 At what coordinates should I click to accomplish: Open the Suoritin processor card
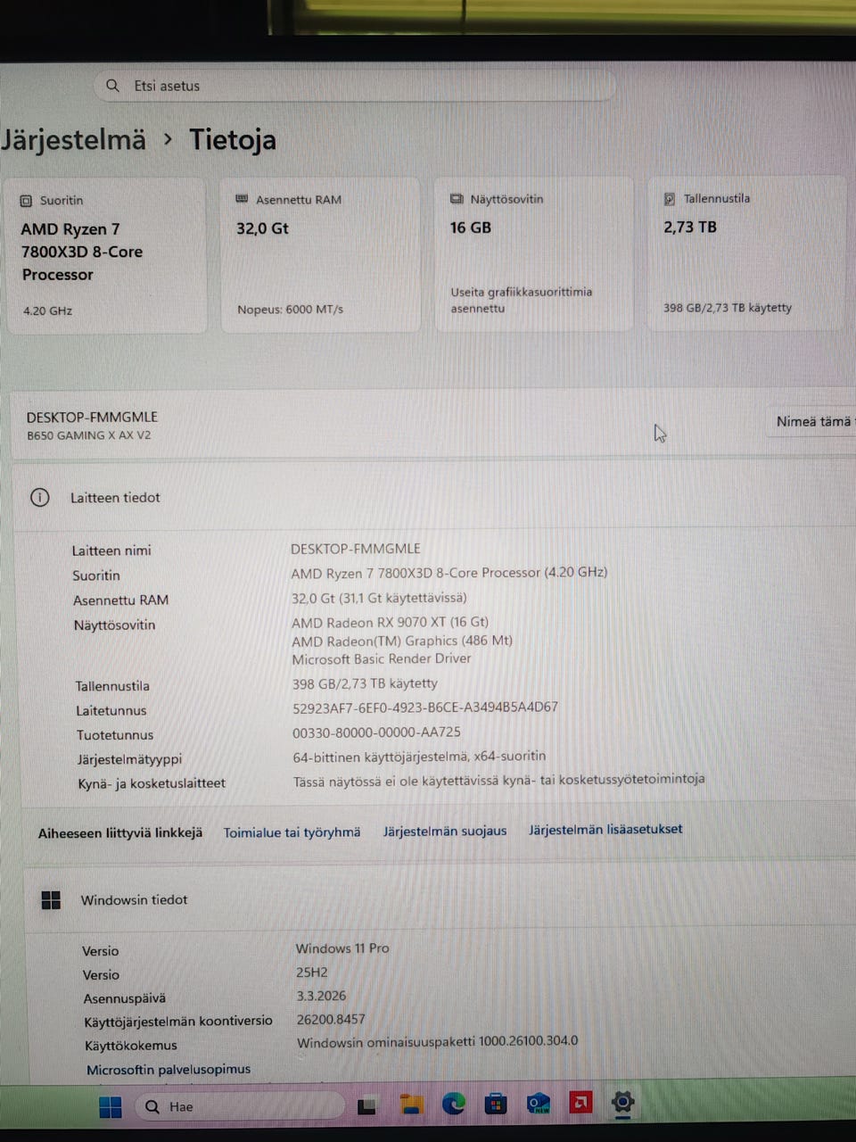point(107,255)
